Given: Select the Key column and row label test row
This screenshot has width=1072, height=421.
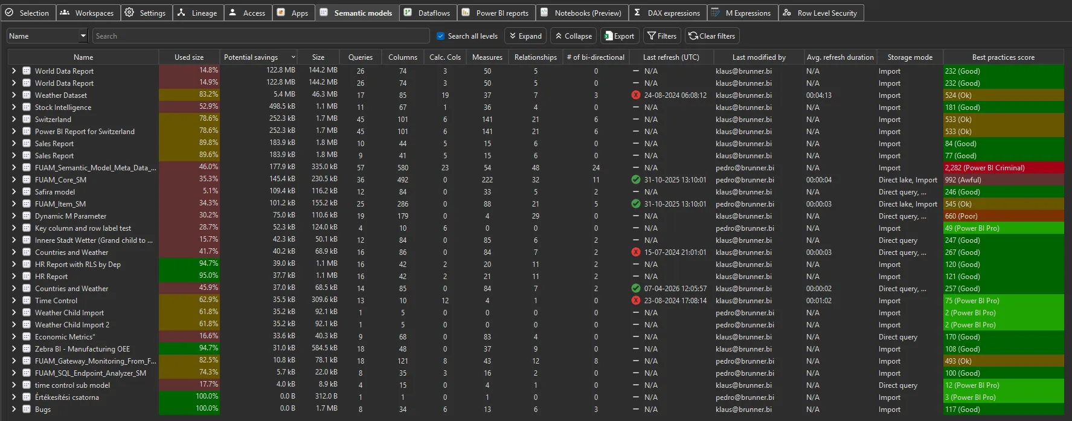Looking at the screenshot, I should point(83,228).
